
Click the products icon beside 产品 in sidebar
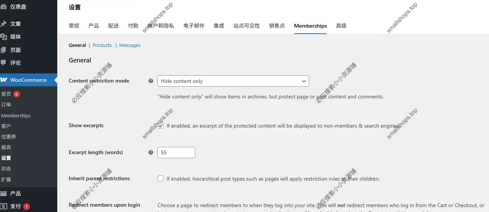[3, 193]
